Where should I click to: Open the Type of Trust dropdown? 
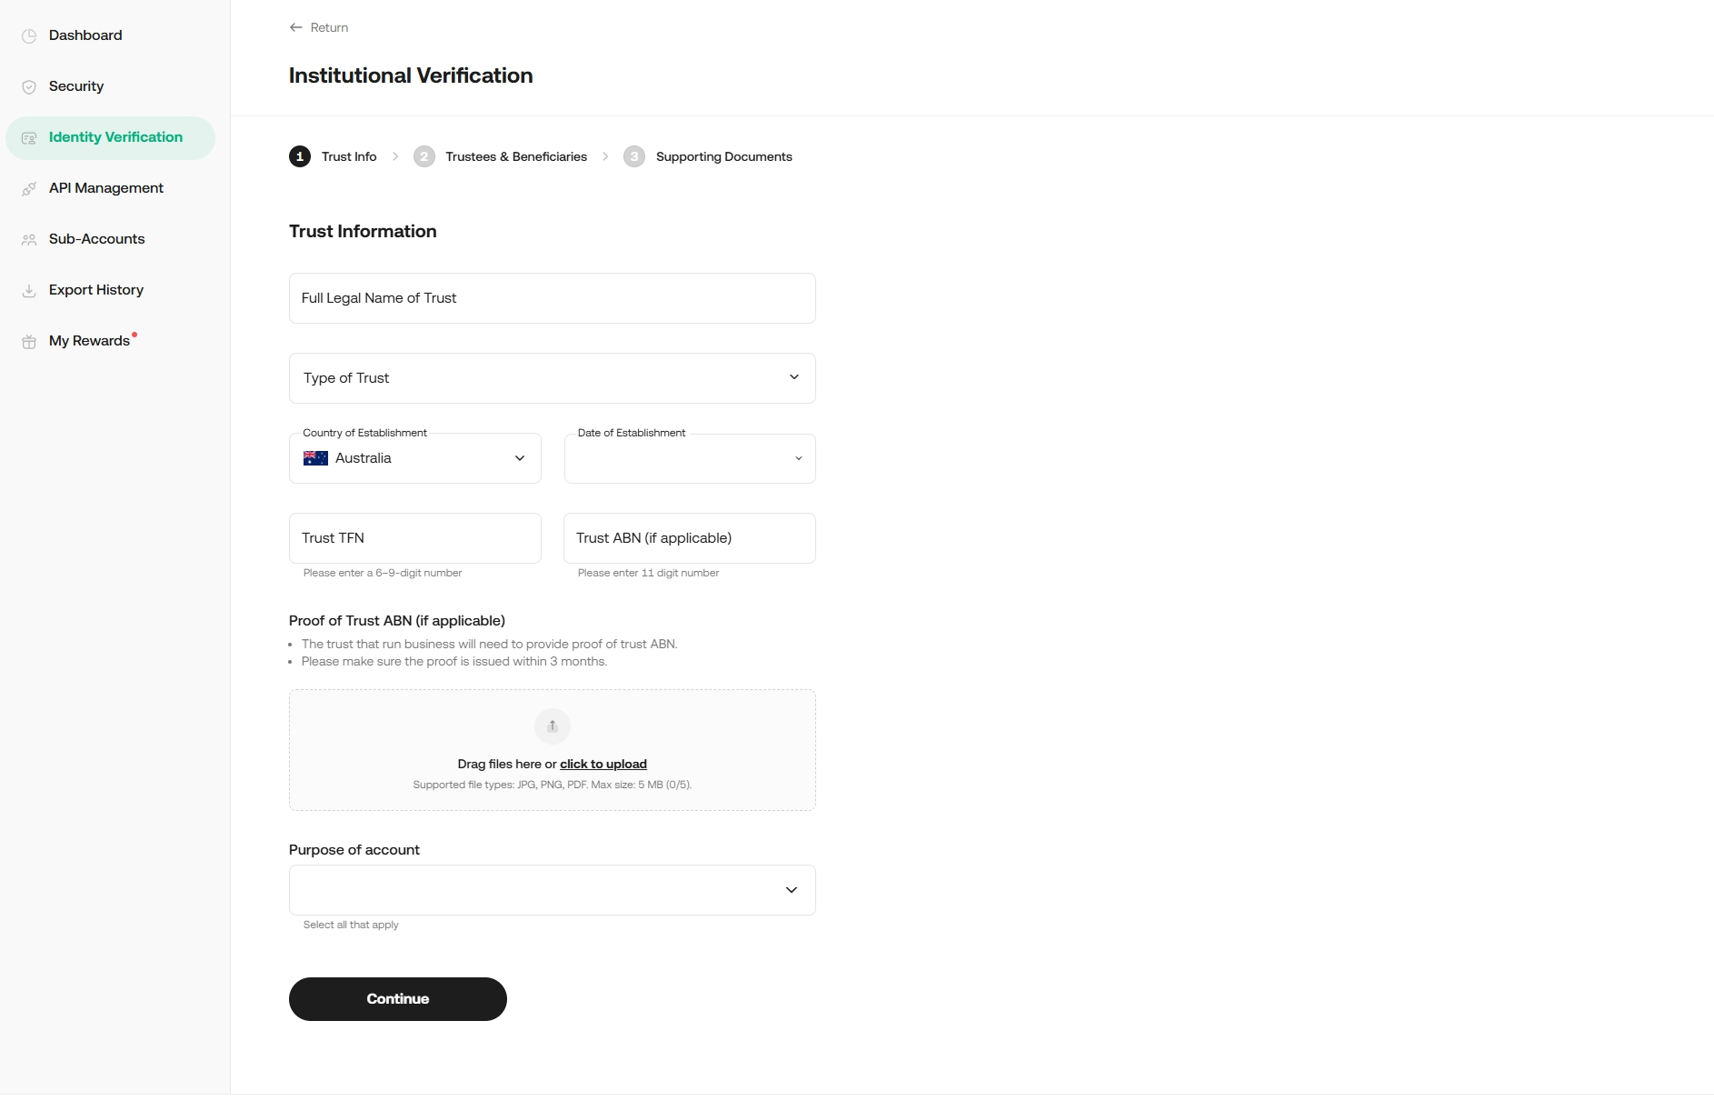(x=552, y=378)
